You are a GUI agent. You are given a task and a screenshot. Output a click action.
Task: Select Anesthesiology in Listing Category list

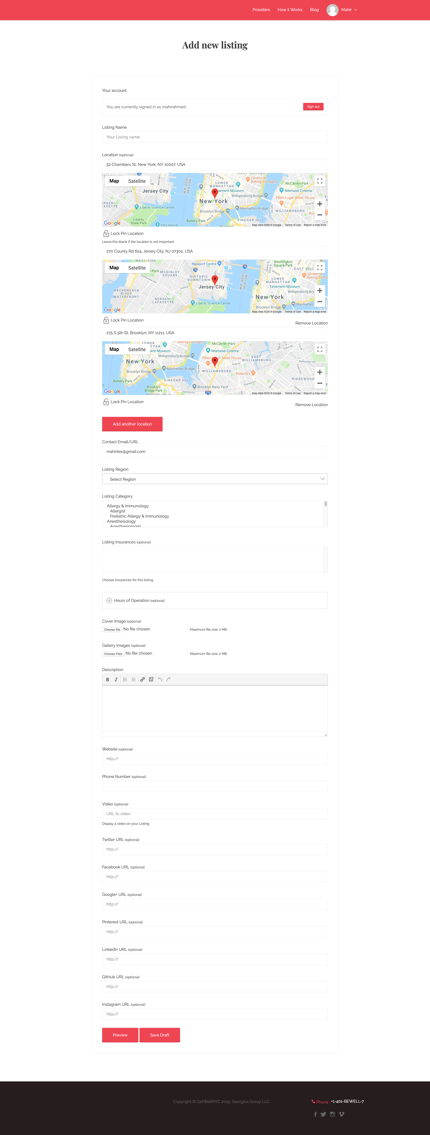click(x=121, y=521)
